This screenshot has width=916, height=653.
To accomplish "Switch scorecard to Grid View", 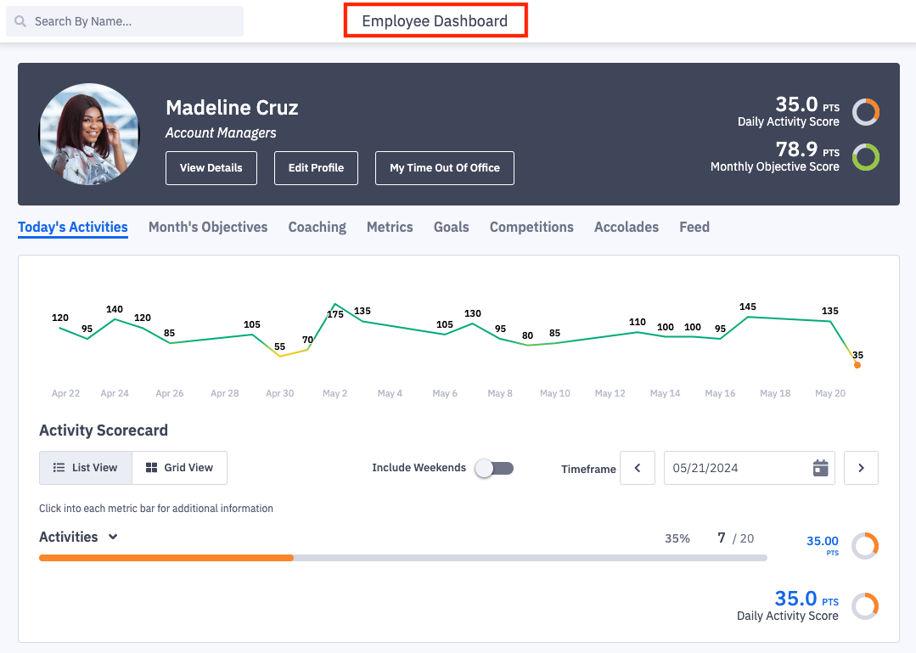I will (x=179, y=468).
